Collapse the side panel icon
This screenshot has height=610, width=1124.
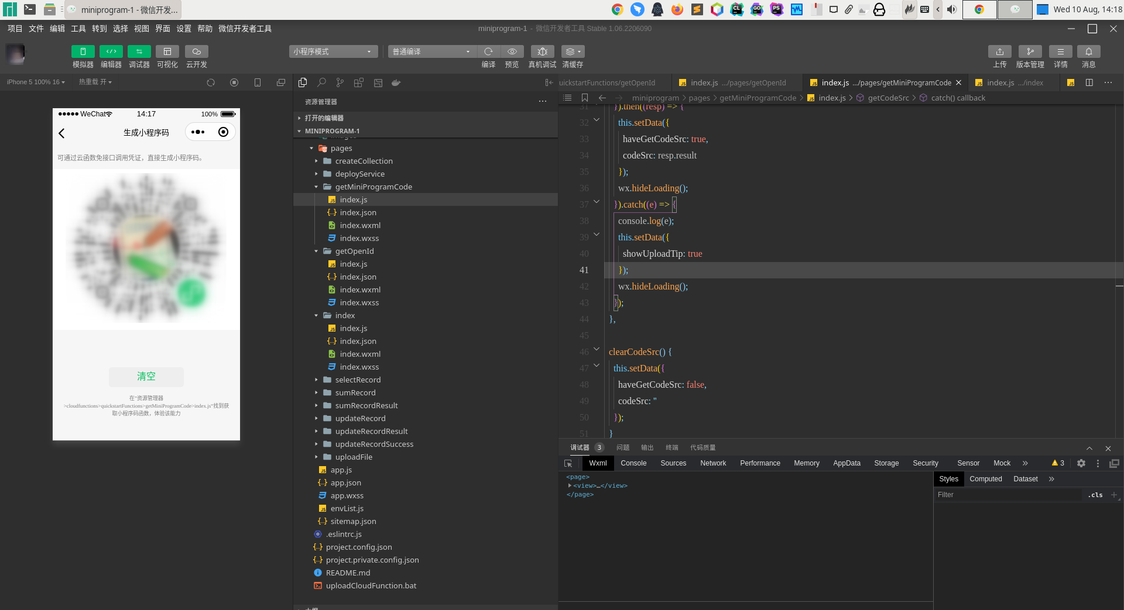[549, 82]
